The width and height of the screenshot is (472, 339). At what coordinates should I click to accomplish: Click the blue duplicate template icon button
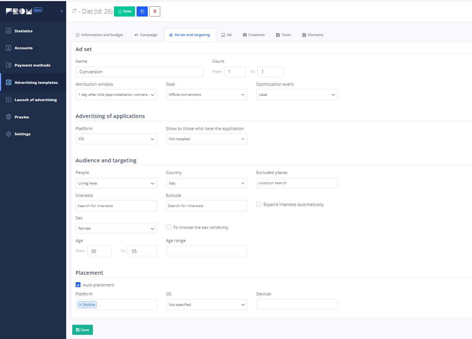click(x=142, y=11)
